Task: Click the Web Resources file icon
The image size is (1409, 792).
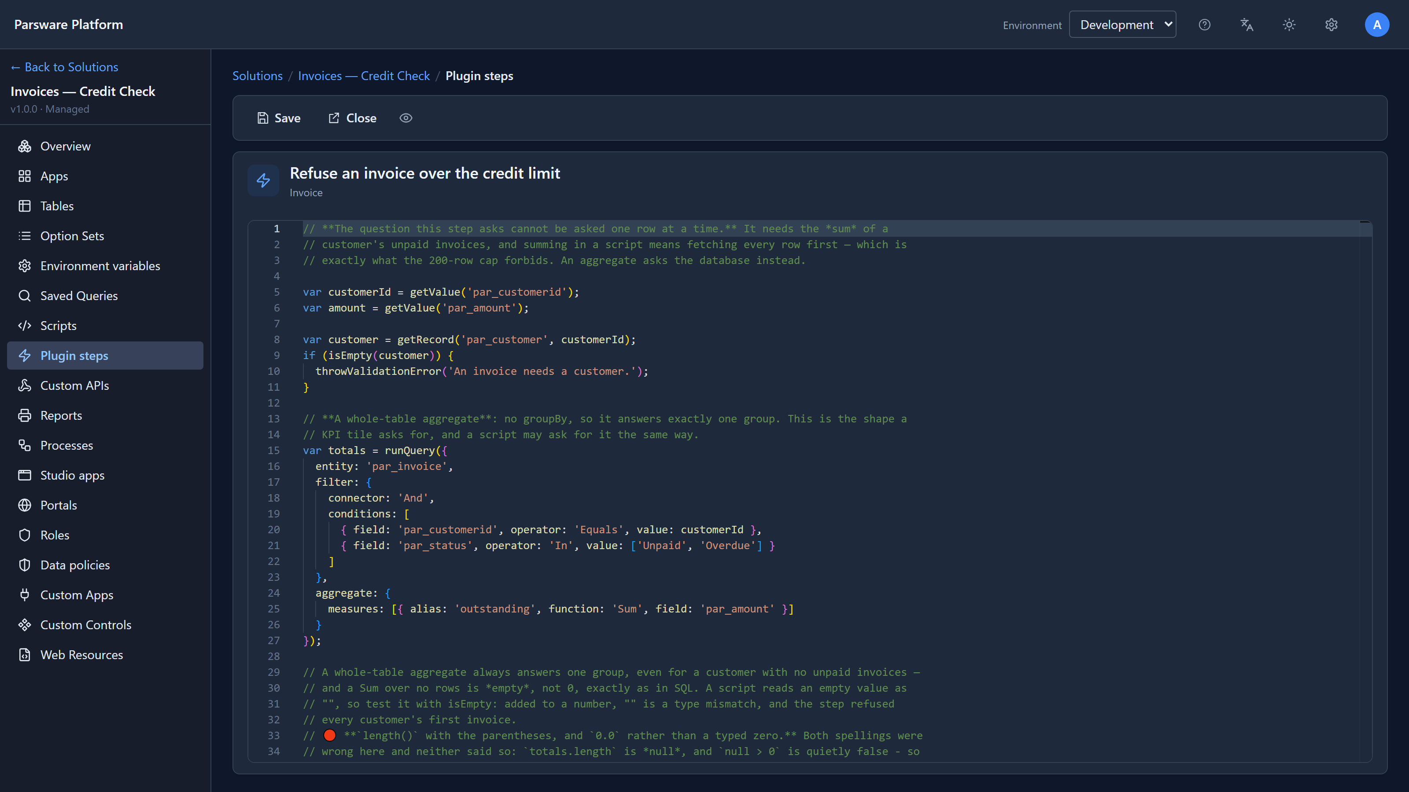Action: tap(25, 655)
